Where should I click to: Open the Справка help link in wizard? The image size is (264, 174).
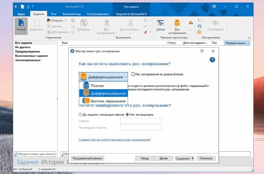coord(115,139)
